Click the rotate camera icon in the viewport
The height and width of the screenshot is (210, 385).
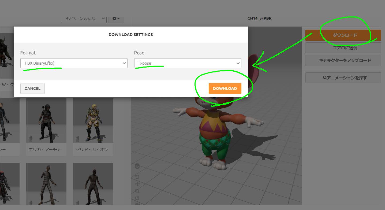tap(137, 177)
